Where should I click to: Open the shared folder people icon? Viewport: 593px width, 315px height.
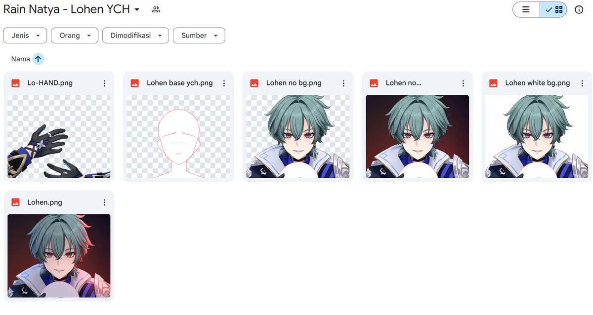pos(156,9)
